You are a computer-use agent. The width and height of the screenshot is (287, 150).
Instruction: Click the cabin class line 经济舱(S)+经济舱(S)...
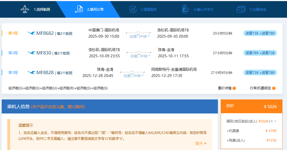point(58,88)
